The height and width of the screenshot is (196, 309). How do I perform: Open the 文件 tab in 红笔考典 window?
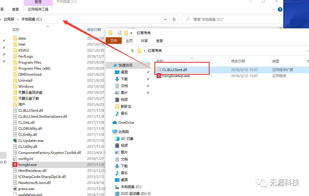pyautogui.click(x=114, y=41)
